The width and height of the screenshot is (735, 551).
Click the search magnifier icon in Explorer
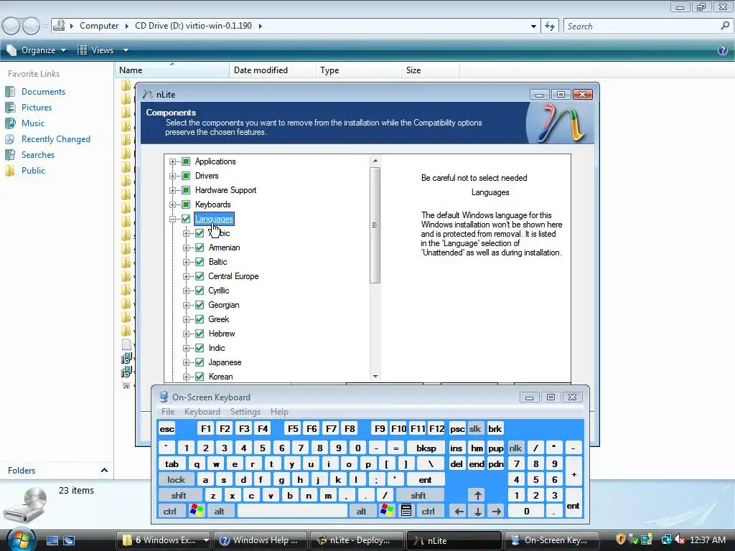[725, 27]
